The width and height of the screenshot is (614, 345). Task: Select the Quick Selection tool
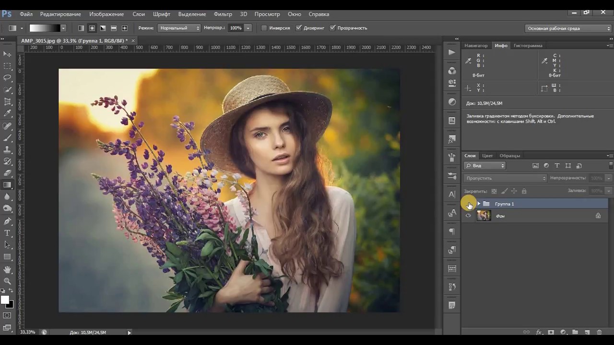coord(7,90)
